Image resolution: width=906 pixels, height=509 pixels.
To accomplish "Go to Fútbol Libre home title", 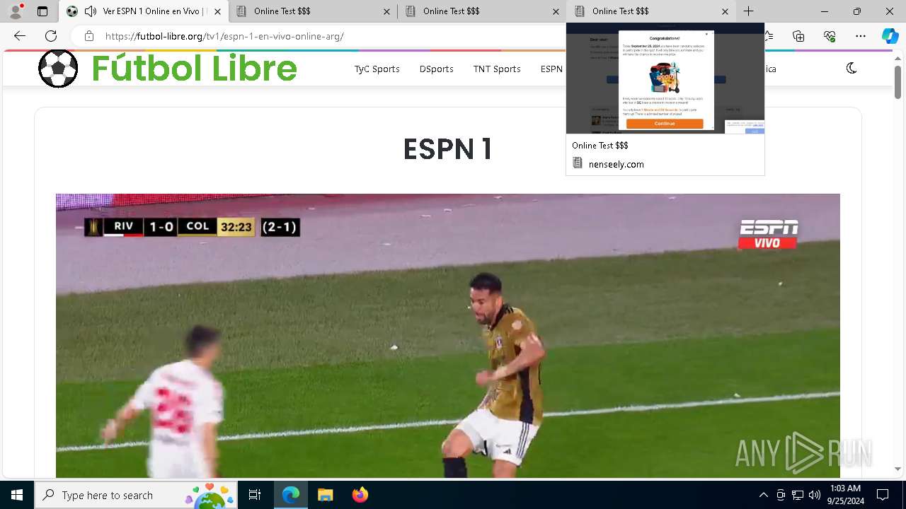I will [x=194, y=68].
